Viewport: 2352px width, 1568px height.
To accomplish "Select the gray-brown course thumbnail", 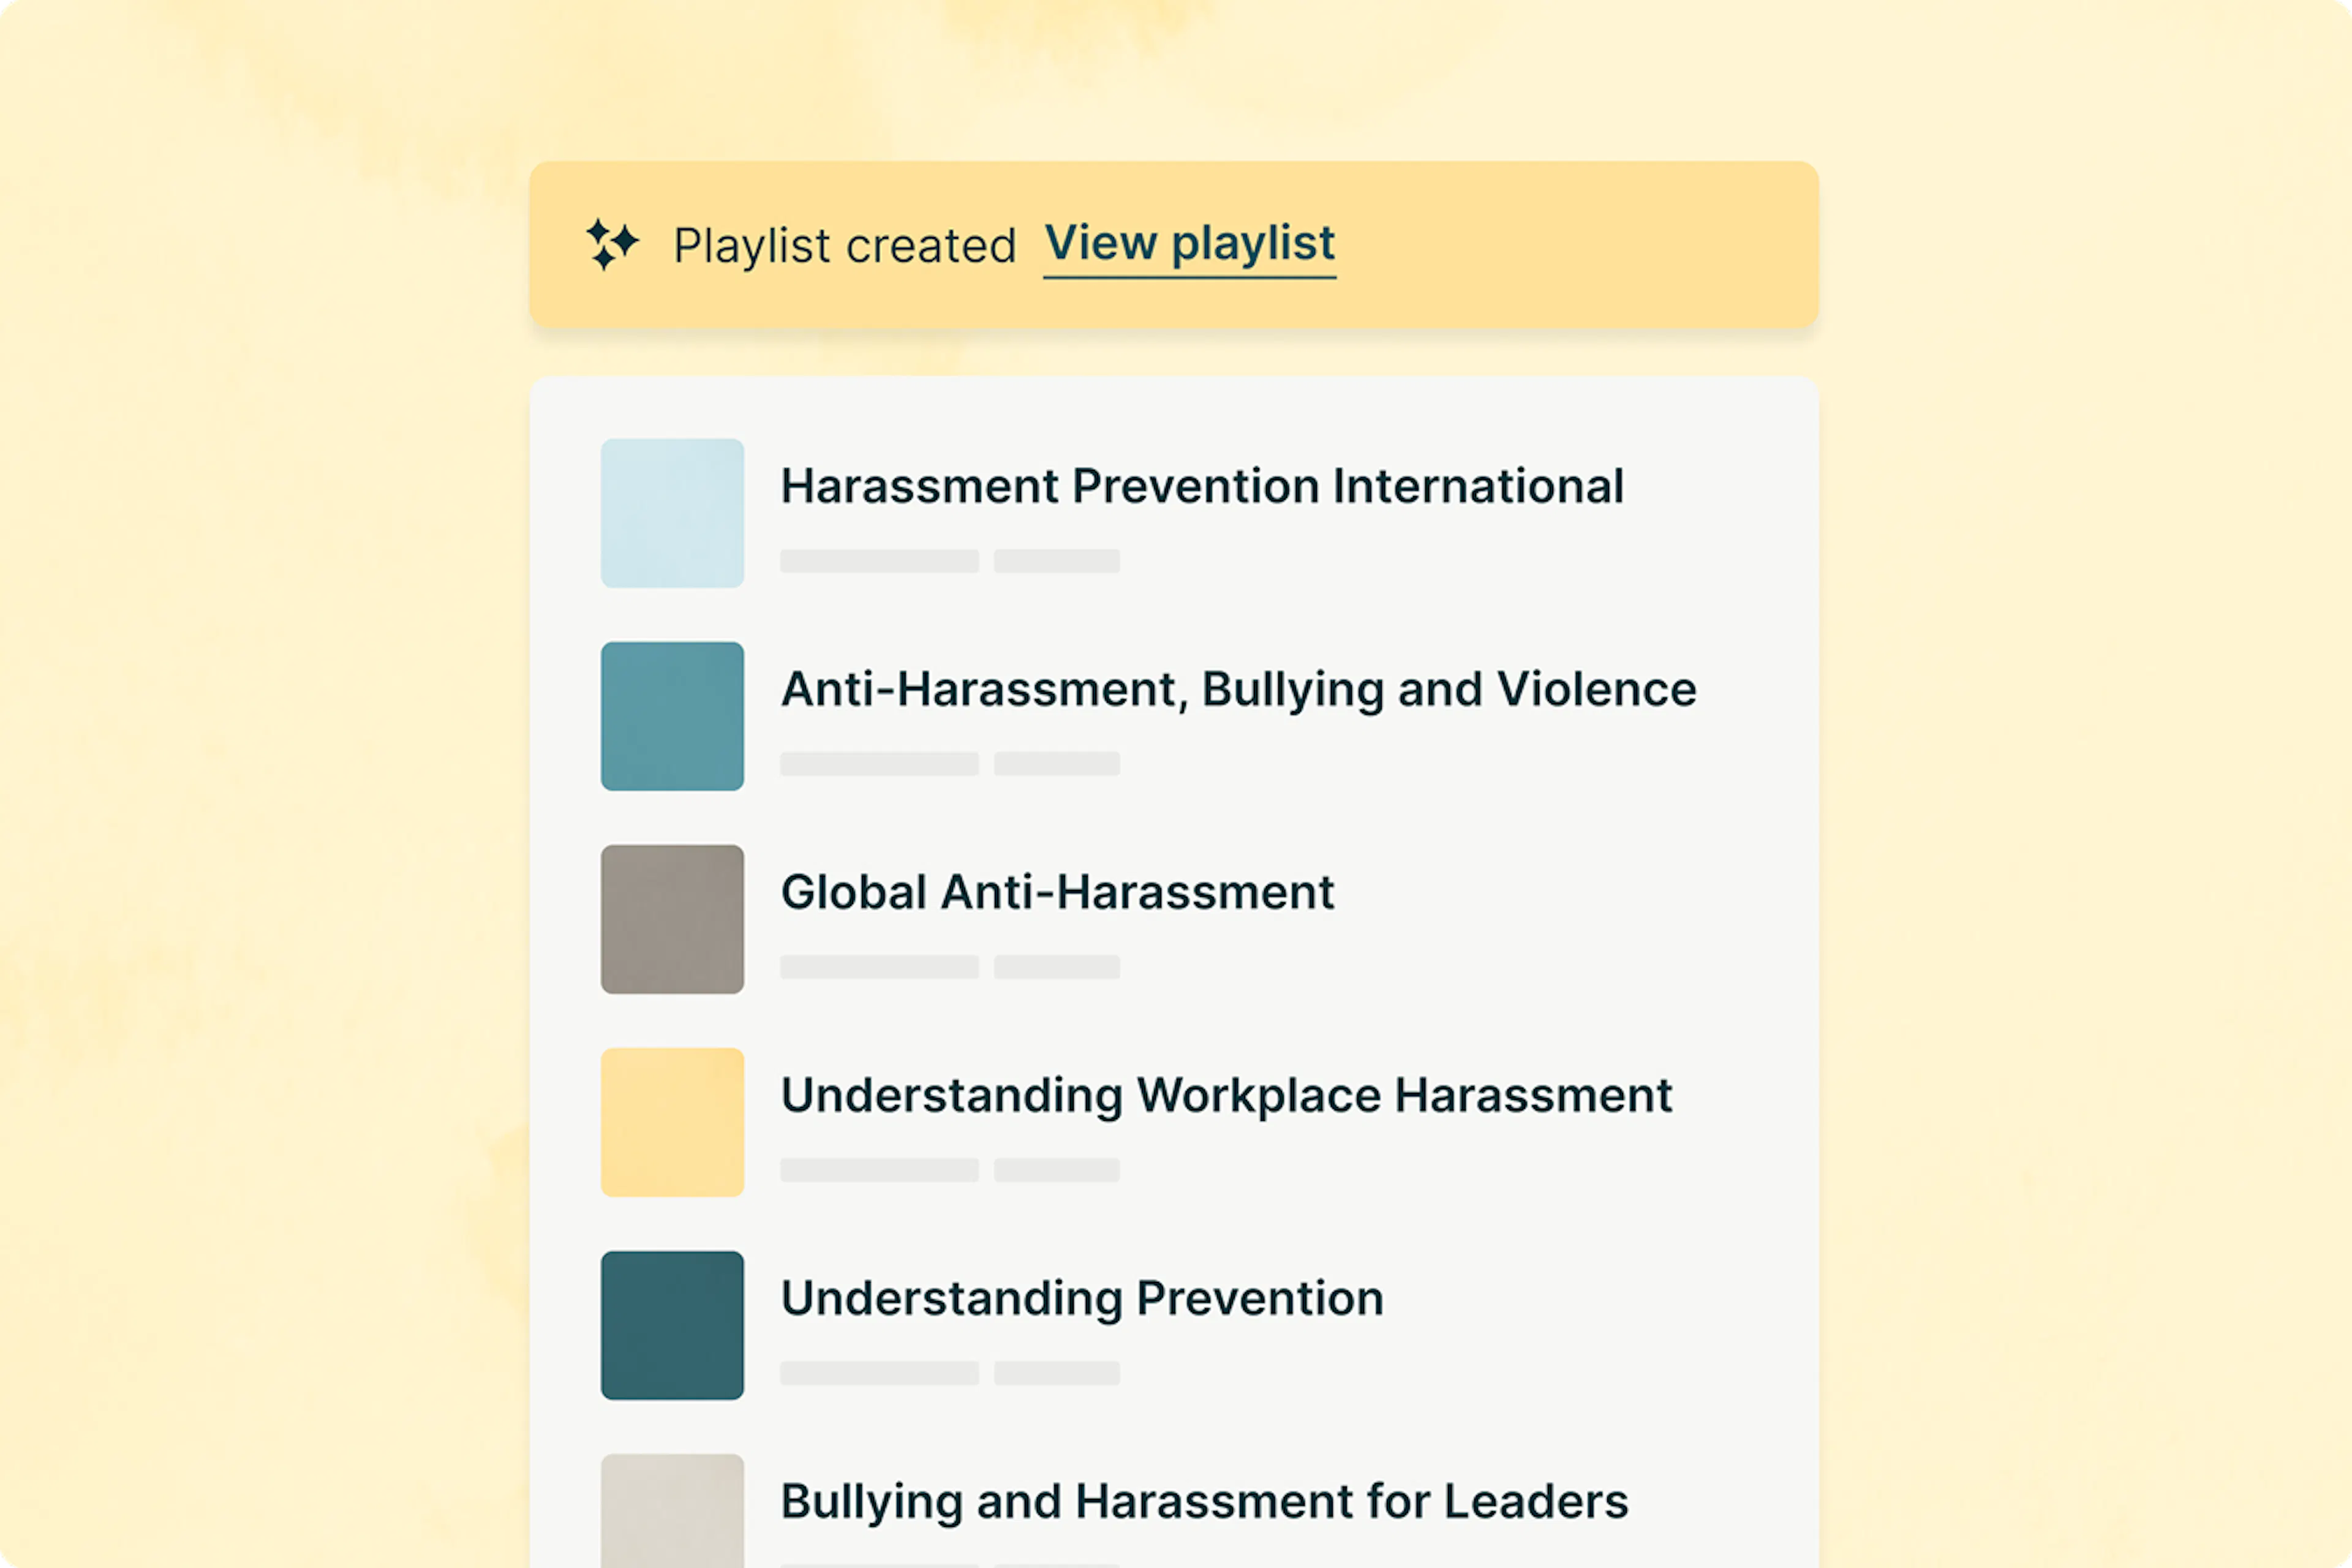I will pos(672,919).
